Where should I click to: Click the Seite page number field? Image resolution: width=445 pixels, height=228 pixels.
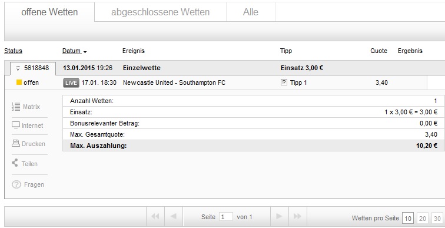tap(226, 217)
